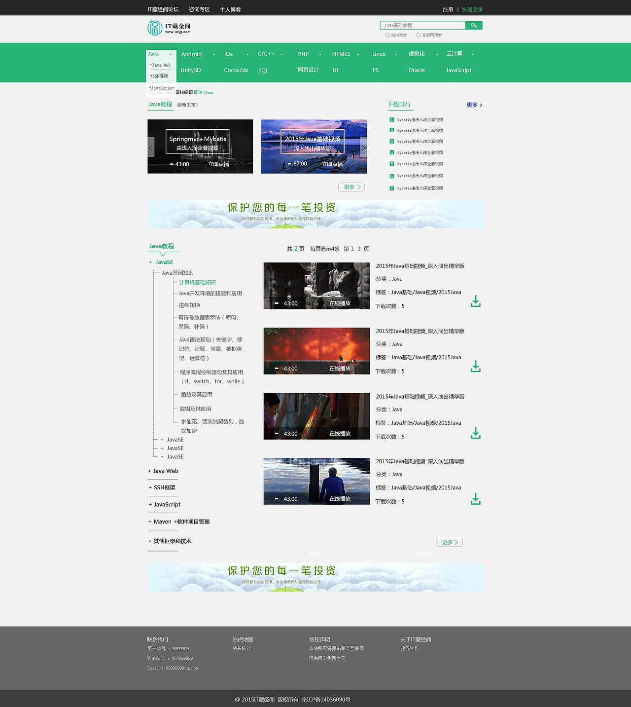Open the IT藏金阁 site logo
The image size is (631, 707).
tap(169, 27)
